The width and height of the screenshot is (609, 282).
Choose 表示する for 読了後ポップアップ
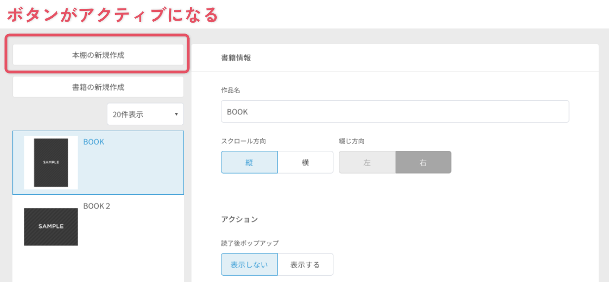(x=305, y=264)
